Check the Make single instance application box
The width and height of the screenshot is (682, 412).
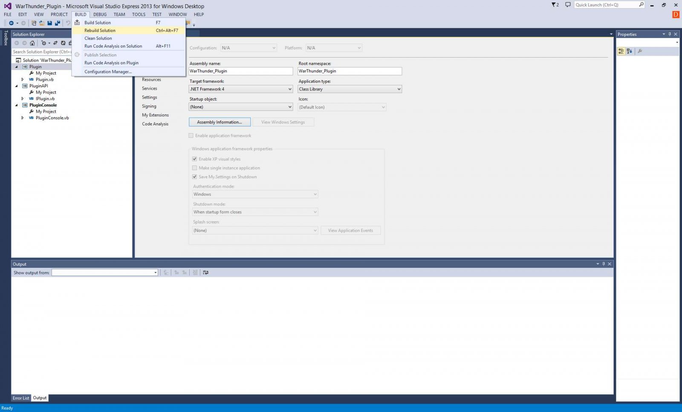pos(195,168)
